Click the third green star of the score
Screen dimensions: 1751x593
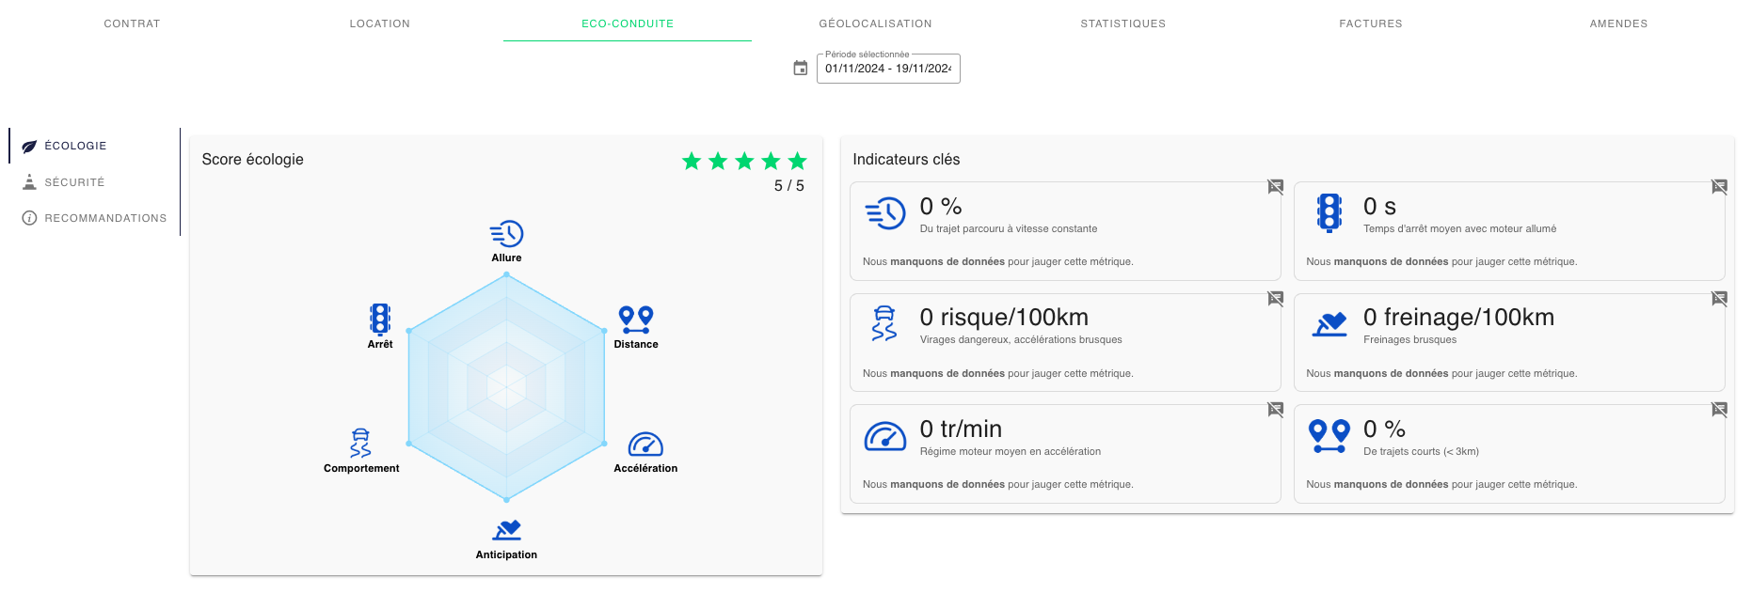pos(744,161)
